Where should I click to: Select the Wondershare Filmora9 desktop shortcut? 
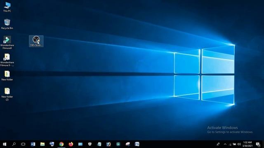pos(7,43)
